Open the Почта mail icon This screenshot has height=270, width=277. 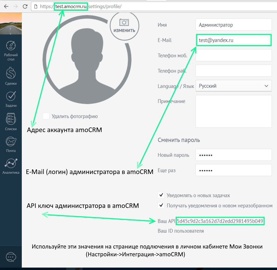pos(11,141)
